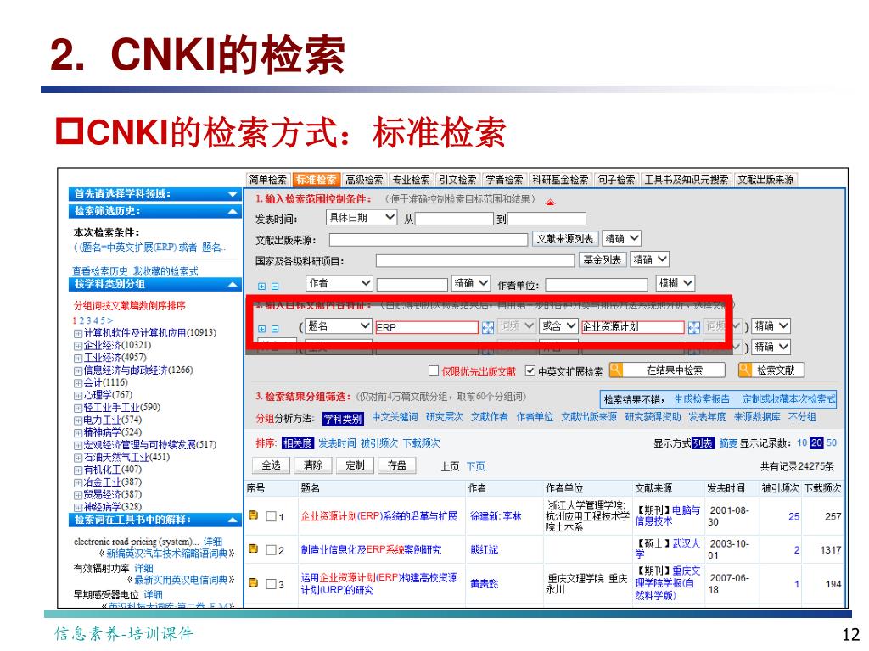Check the checkbox for result 3
The width and height of the screenshot is (869, 651).
tap(272, 584)
